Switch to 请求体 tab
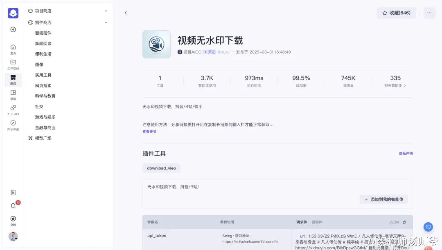442x250 pixels. click(302, 222)
